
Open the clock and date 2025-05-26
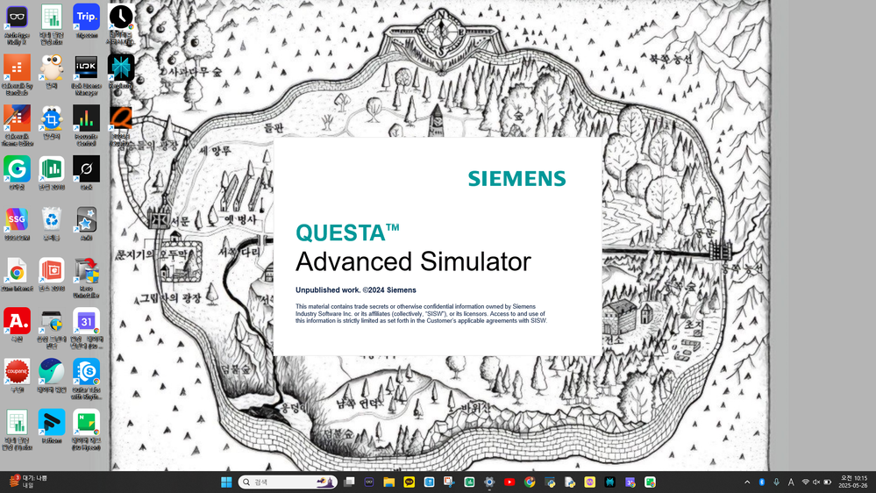(x=852, y=482)
